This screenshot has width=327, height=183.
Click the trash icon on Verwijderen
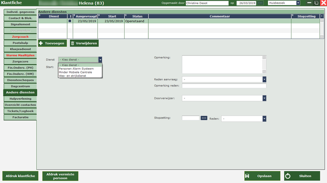tap(72, 43)
